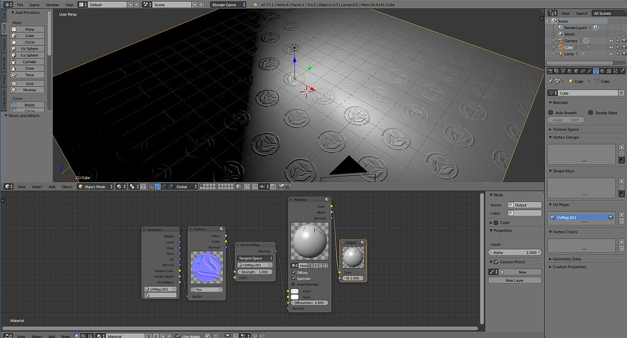Enable the Double Sided checkbox
This screenshot has width=627, height=338.
591,113
